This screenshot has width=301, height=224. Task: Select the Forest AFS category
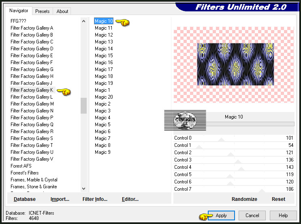point(21,166)
